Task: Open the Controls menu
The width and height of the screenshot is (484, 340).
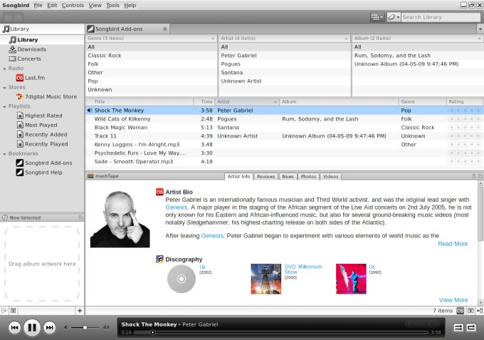Action: (73, 5)
